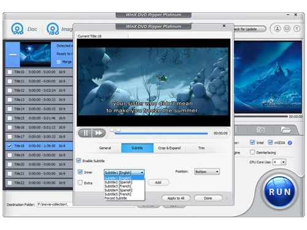The image size is (307, 230).
Task: Toggle the Enable Subtitle checkbox
Action: pyautogui.click(x=79, y=161)
